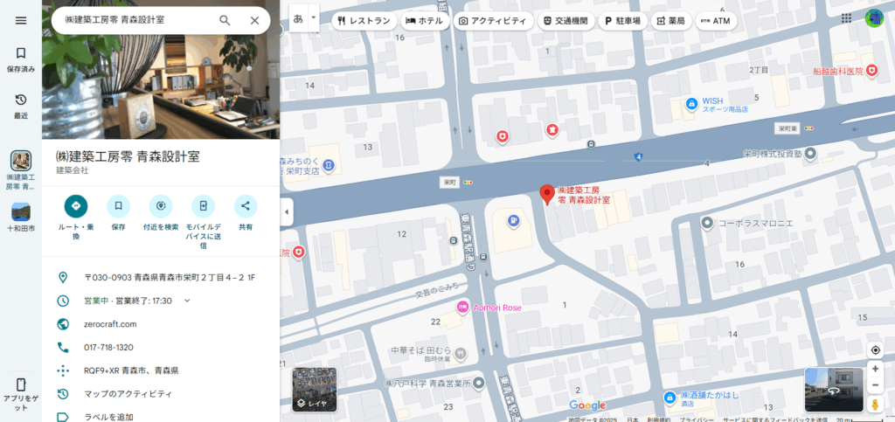Open the hamburger main menu
The image size is (895, 422).
coord(21,20)
